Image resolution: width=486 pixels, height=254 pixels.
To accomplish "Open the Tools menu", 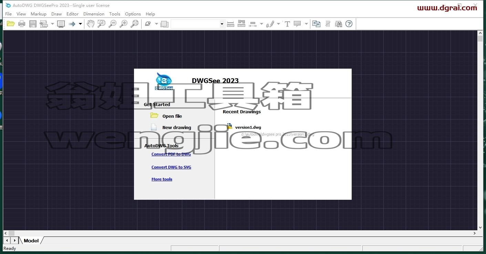I will 115,14.
